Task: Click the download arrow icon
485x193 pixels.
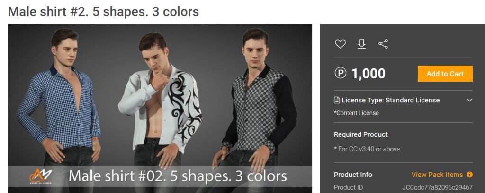Action: [361, 44]
